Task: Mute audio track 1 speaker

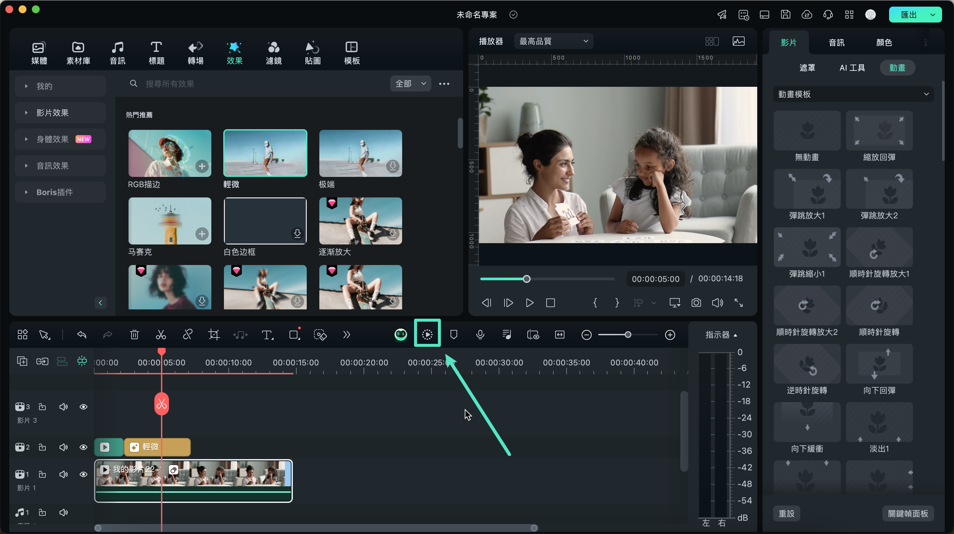Action: [63, 512]
